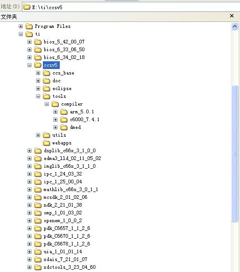The image size is (240, 272).
Task: Click the ccsv5 folder icon
Action: [x=38, y=65]
